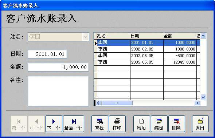Click the 12345.0000 amount cell
This screenshot has height=138, width=215.
coord(180,62)
